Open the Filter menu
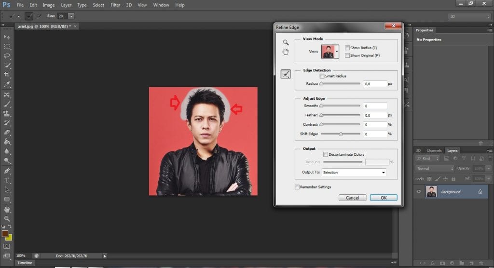 point(115,5)
